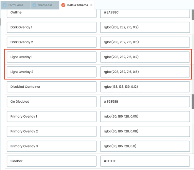The image size is (194, 170).
Task: Click the FormHome tab icon
Action: [4, 5]
